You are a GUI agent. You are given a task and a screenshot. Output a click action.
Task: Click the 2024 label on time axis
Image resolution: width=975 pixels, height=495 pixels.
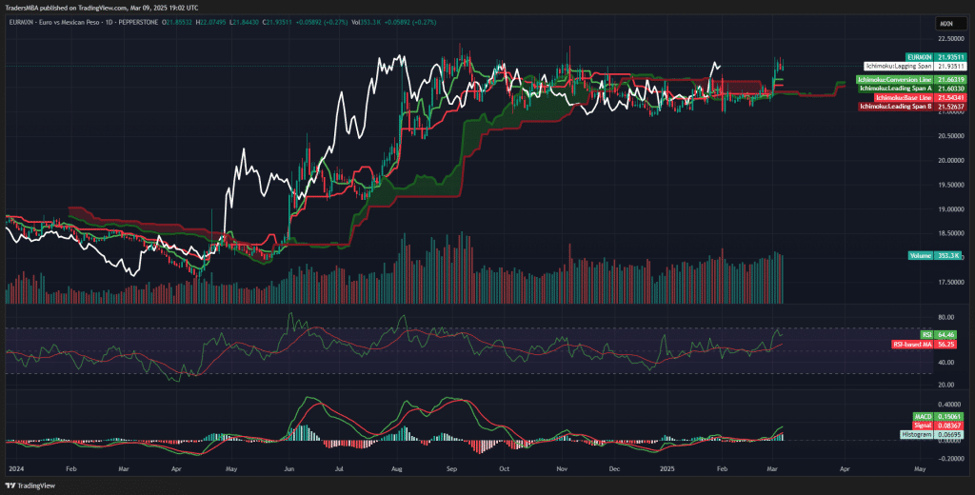coord(15,469)
